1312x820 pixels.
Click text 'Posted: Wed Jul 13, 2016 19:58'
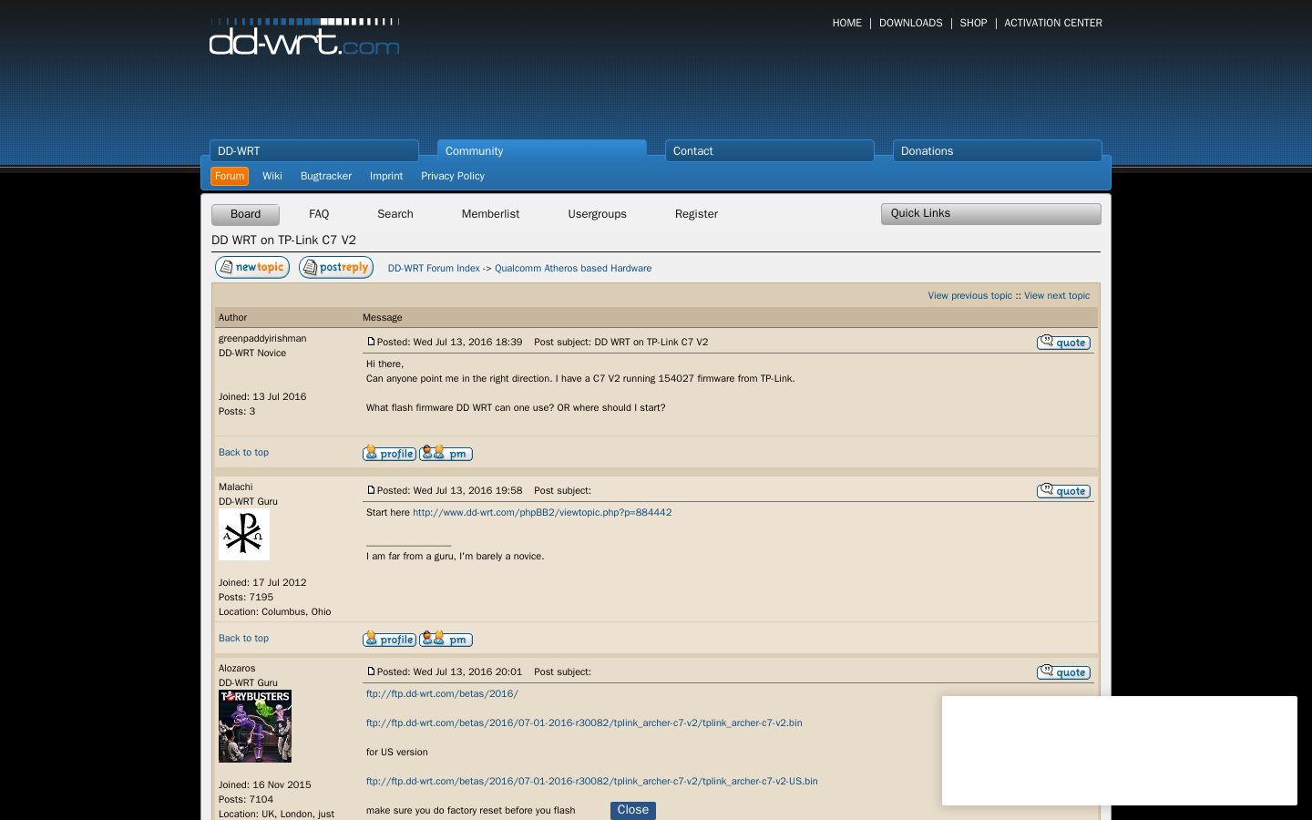point(450,490)
